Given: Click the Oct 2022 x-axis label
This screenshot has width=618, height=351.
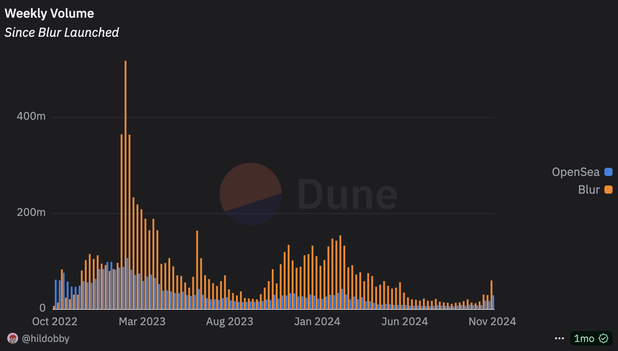Looking at the screenshot, I should (x=54, y=322).
